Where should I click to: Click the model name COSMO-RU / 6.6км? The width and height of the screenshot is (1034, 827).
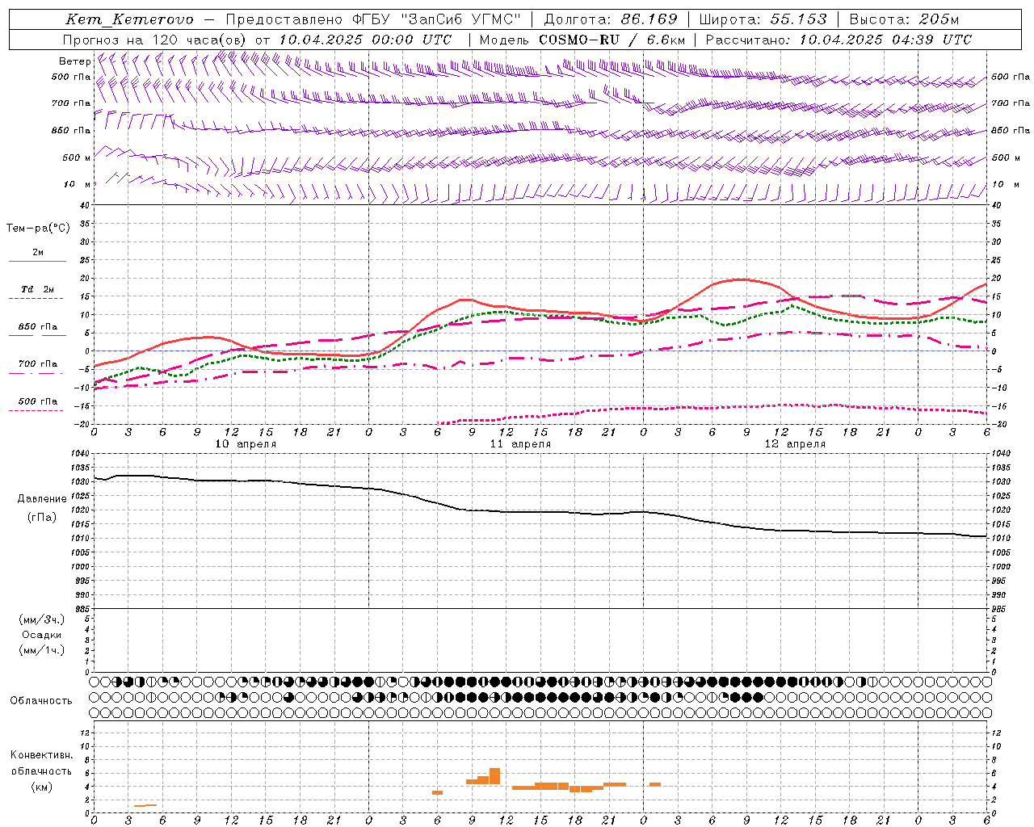(612, 40)
